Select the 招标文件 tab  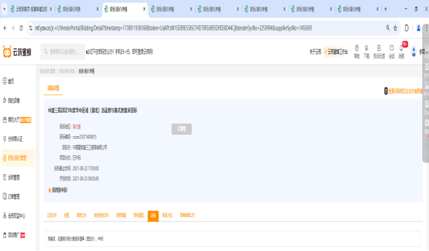coord(82,216)
